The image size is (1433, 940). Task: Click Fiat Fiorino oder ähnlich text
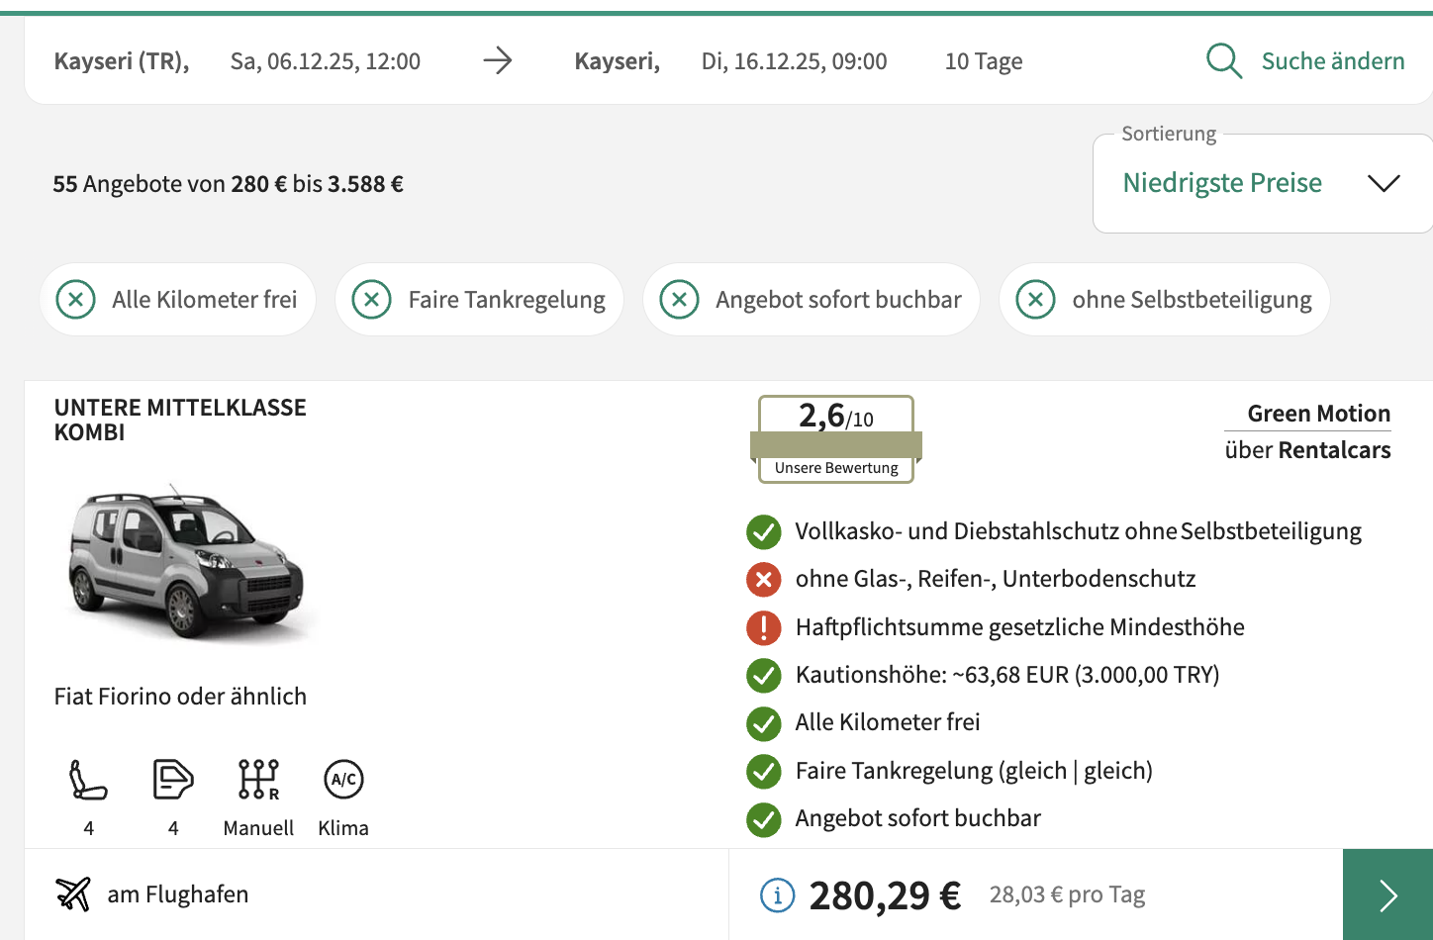(180, 697)
